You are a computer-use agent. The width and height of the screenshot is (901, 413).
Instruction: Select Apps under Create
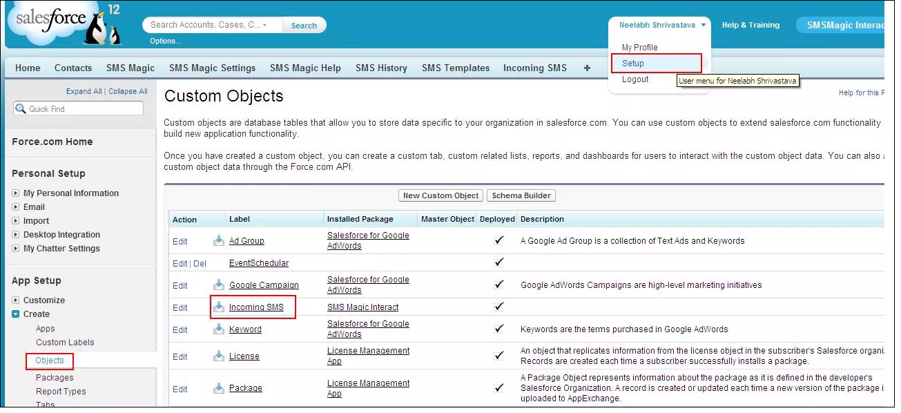click(46, 329)
